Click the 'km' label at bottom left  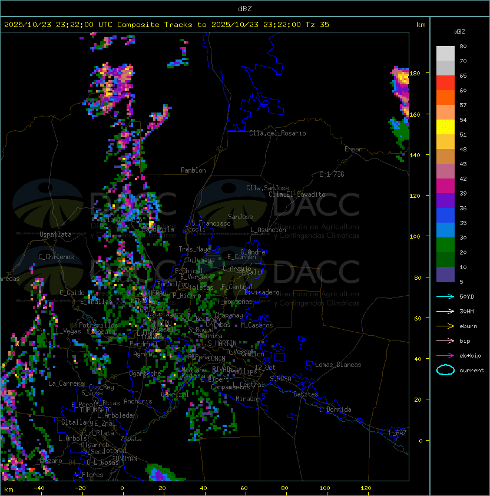(x=9, y=490)
